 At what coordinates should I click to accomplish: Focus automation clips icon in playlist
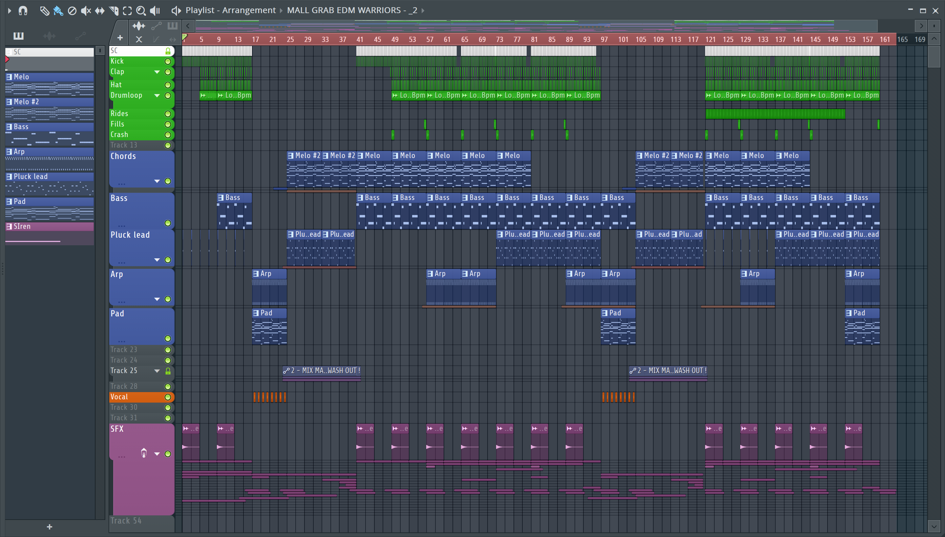click(156, 26)
